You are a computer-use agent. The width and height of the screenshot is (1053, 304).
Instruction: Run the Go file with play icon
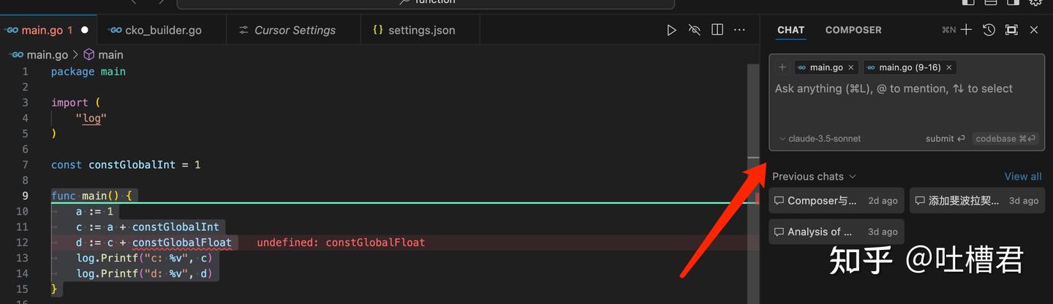click(x=671, y=30)
